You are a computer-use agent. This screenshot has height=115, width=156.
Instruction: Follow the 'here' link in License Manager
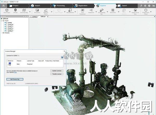(15, 72)
